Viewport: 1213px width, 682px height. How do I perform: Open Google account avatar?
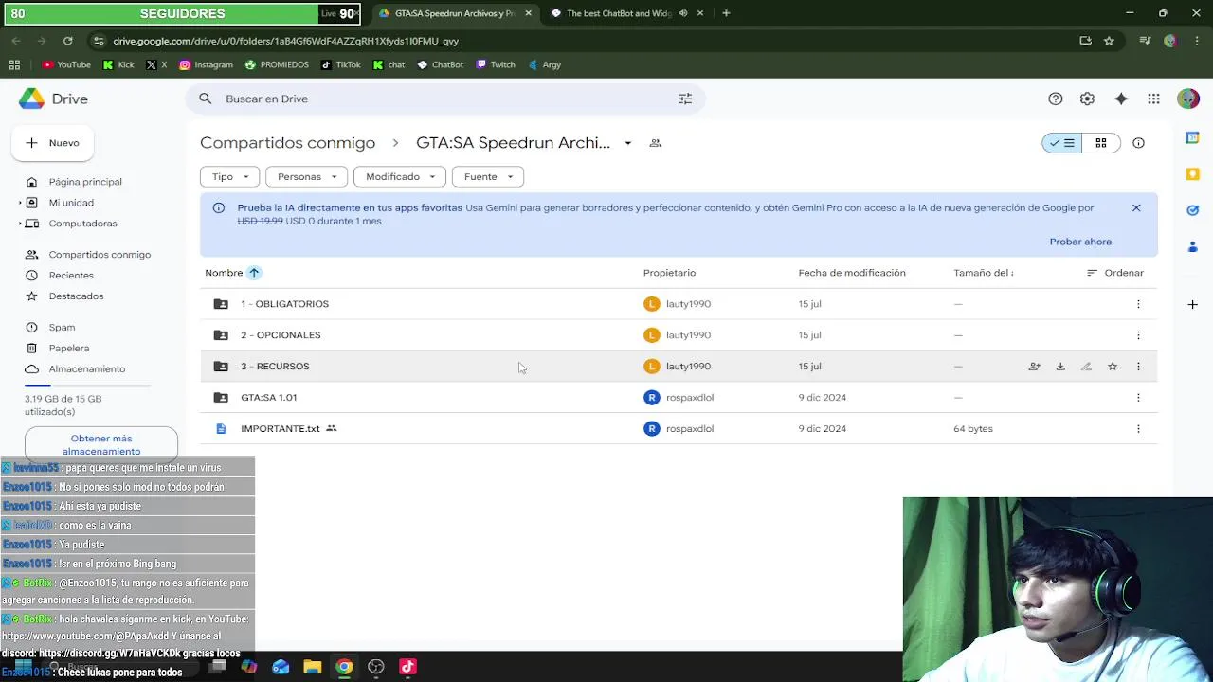pyautogui.click(x=1187, y=99)
